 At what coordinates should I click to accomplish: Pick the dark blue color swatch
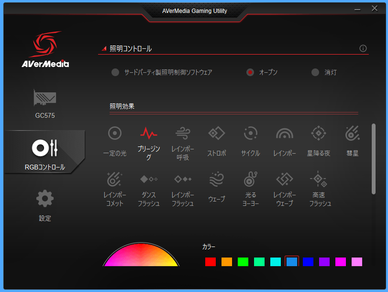click(x=308, y=262)
